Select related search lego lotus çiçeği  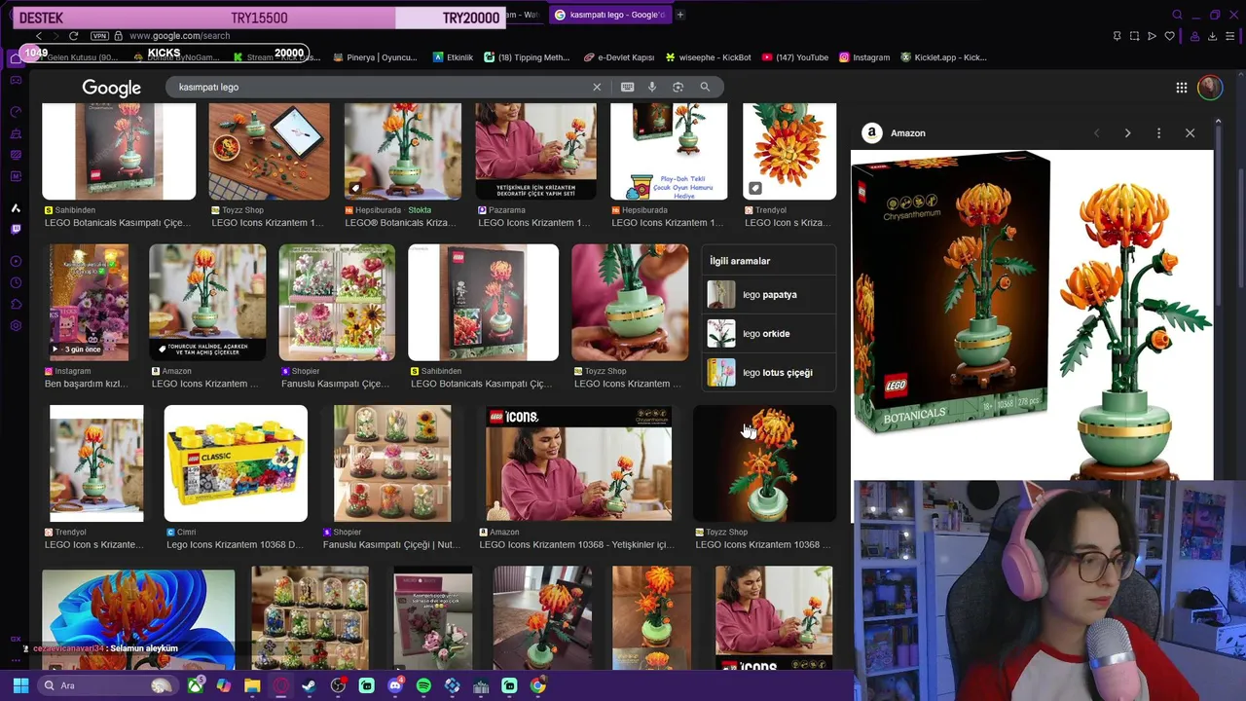click(x=769, y=372)
